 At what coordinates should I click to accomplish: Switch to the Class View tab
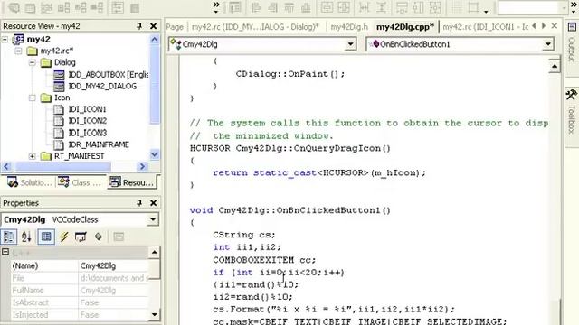pos(79,182)
